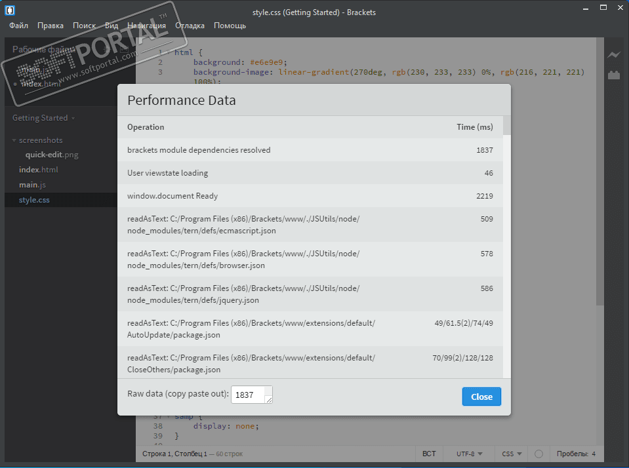Click the Raw data text field
629x468 pixels.
[249, 395]
